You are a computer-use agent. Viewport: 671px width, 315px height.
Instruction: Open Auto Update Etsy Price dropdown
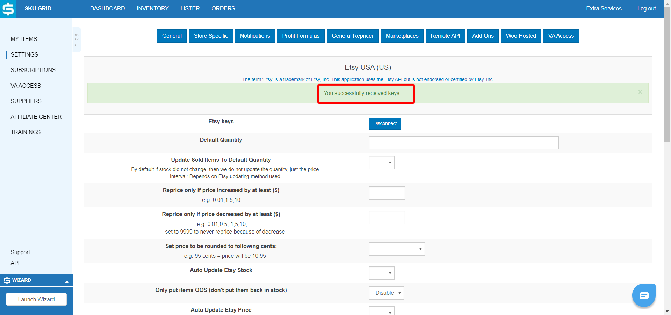coord(382,311)
